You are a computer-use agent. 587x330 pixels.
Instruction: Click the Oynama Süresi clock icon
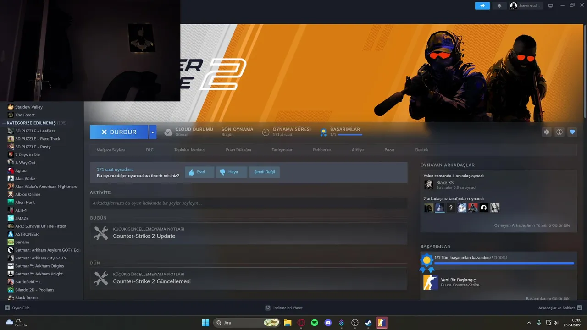click(266, 132)
